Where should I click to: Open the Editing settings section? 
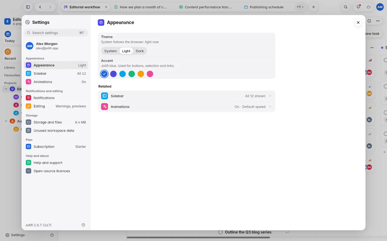tap(56, 106)
